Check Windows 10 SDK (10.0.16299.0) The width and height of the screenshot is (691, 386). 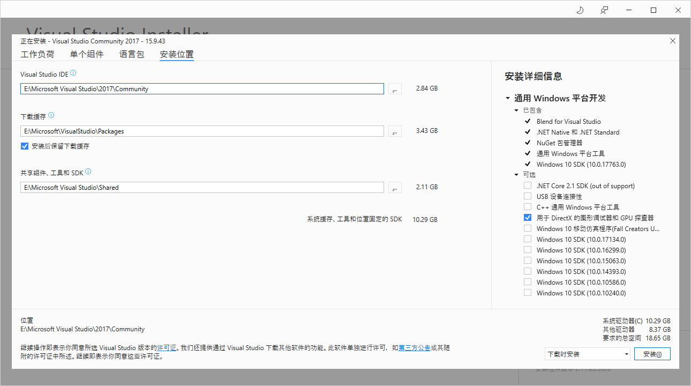(x=528, y=250)
